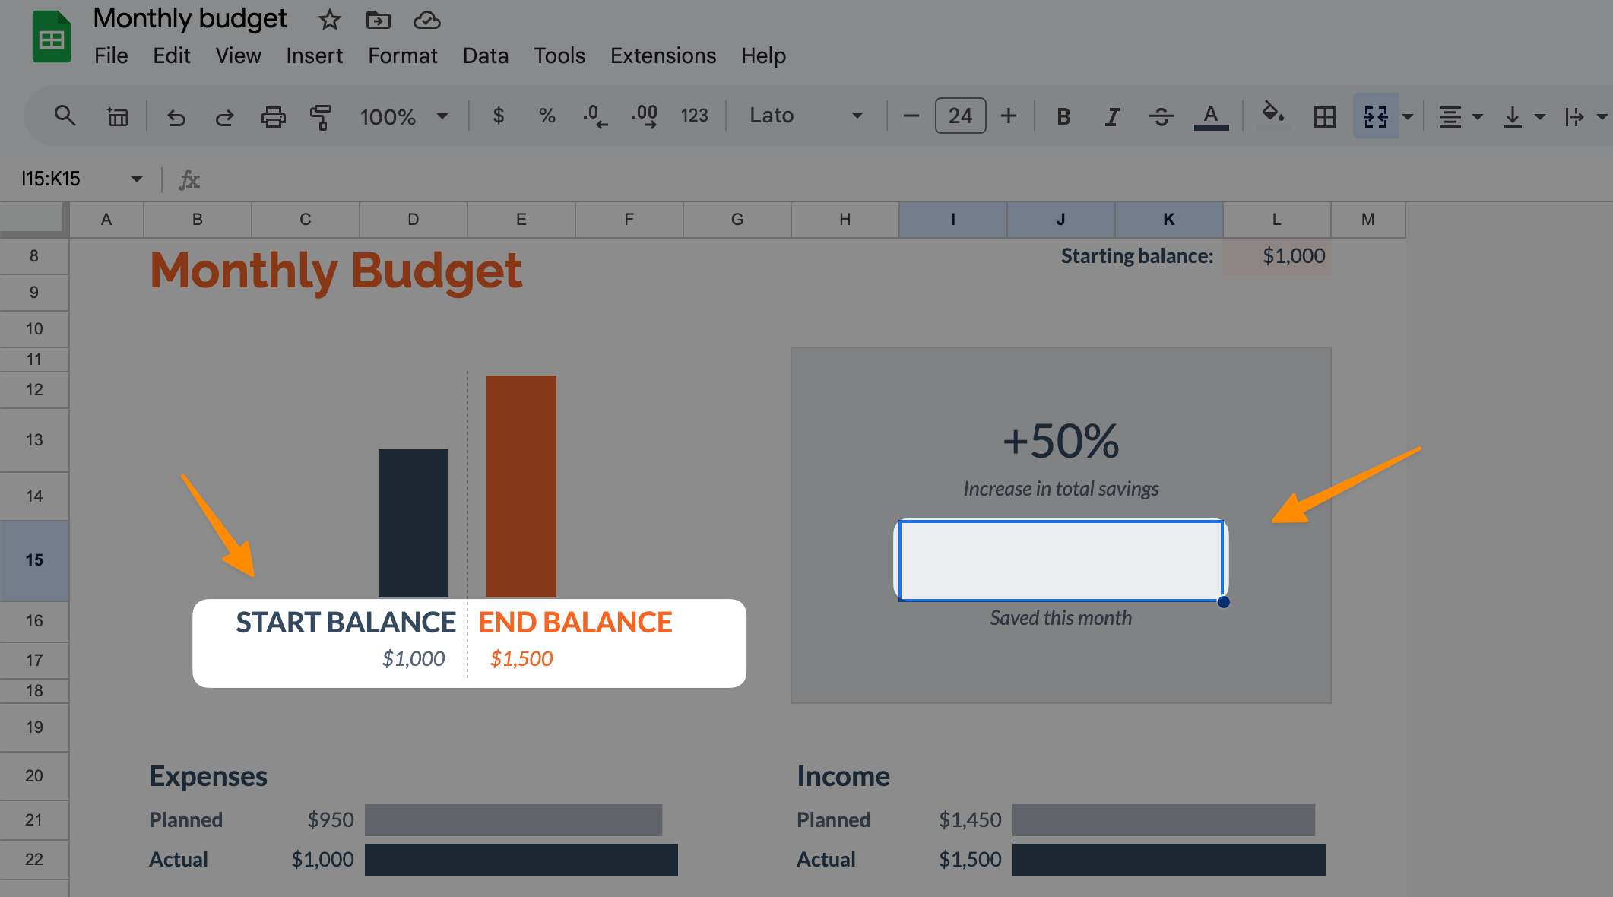Image resolution: width=1613 pixels, height=897 pixels.
Task: Expand the merge cells options arrow
Action: 1408,116
